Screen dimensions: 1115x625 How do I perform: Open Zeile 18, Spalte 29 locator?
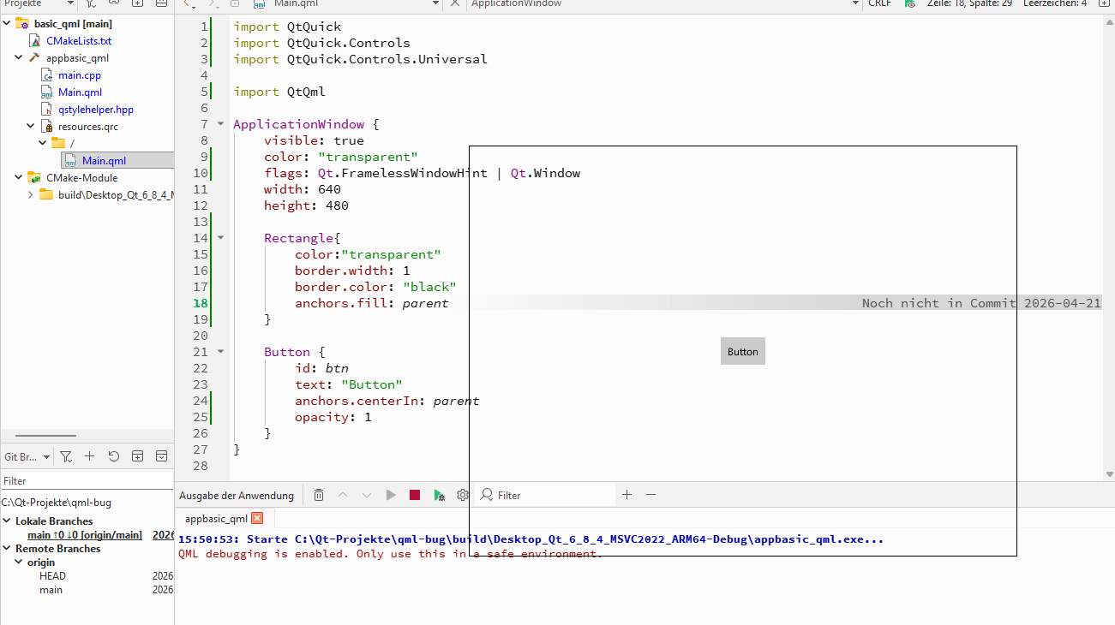click(969, 3)
